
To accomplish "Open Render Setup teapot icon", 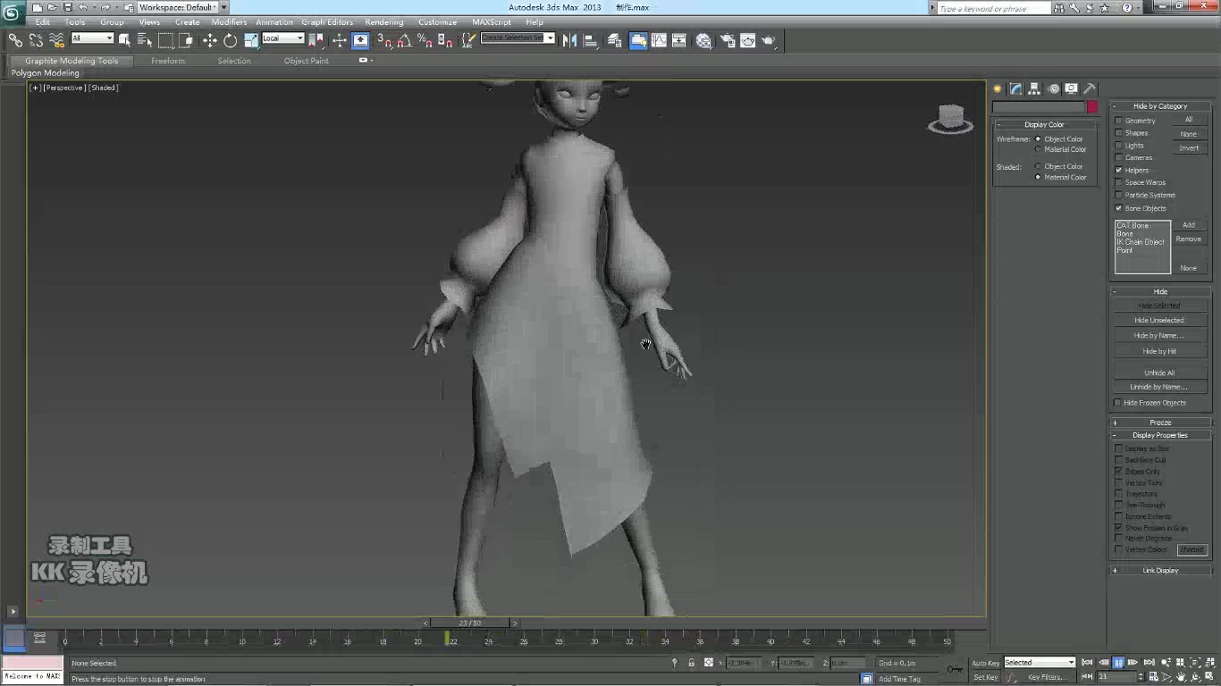I will pyautogui.click(x=727, y=40).
